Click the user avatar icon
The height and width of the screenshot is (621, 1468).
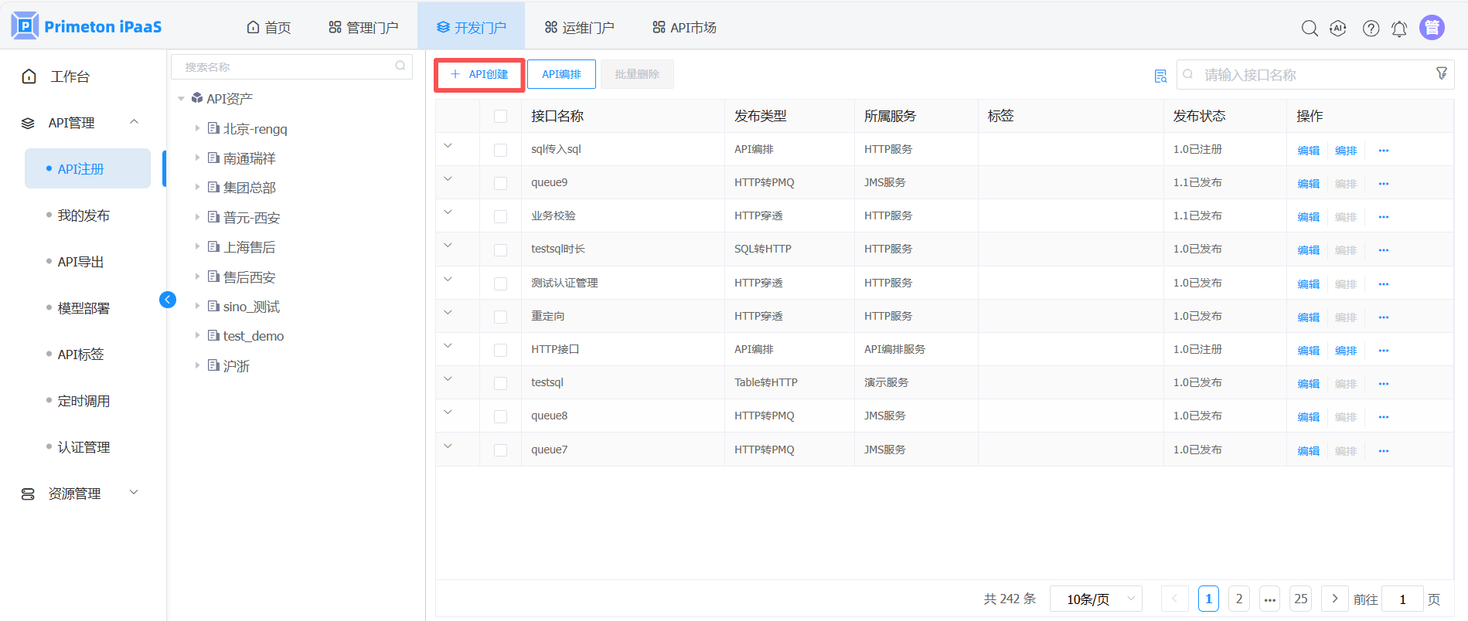(1432, 28)
